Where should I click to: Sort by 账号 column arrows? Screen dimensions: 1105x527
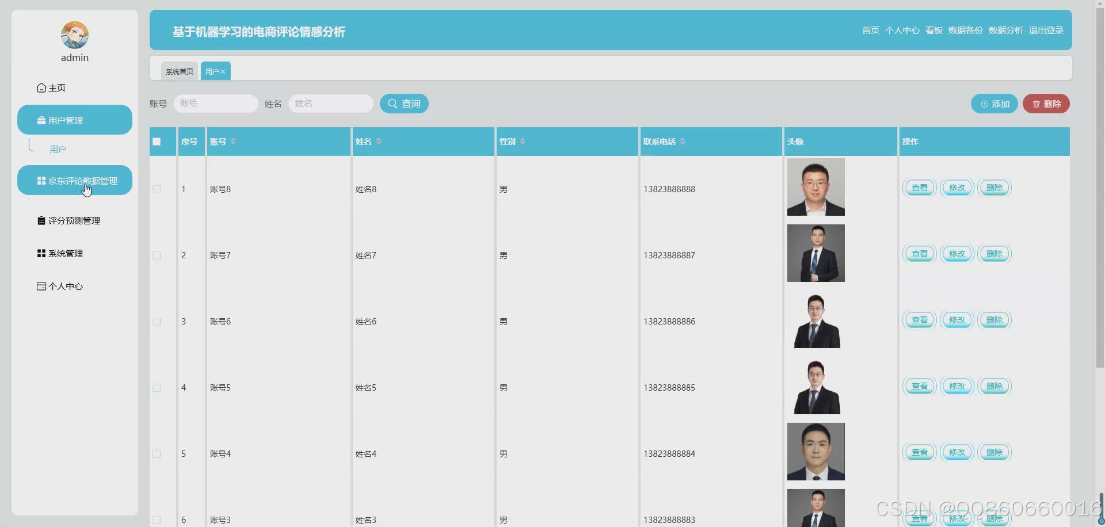click(233, 142)
